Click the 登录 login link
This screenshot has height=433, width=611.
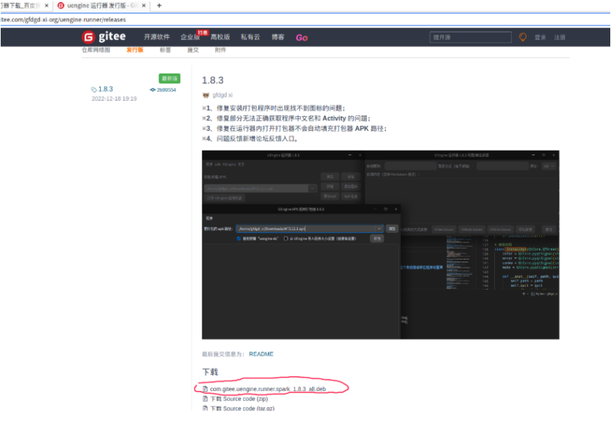540,37
